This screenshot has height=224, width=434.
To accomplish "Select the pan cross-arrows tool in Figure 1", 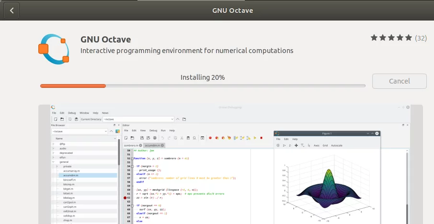I will (x=296, y=145).
